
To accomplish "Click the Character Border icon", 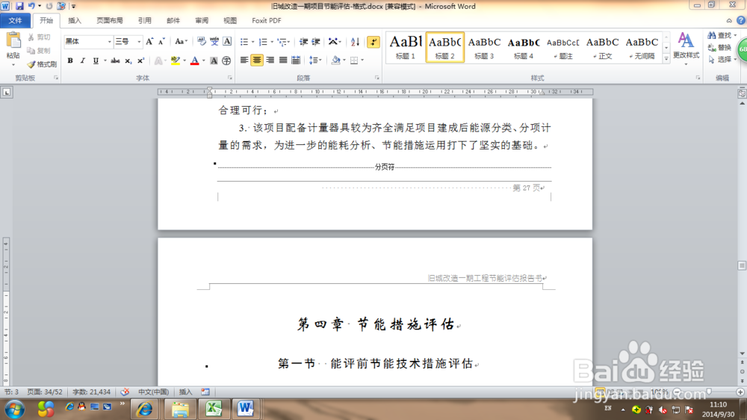I will [x=227, y=42].
